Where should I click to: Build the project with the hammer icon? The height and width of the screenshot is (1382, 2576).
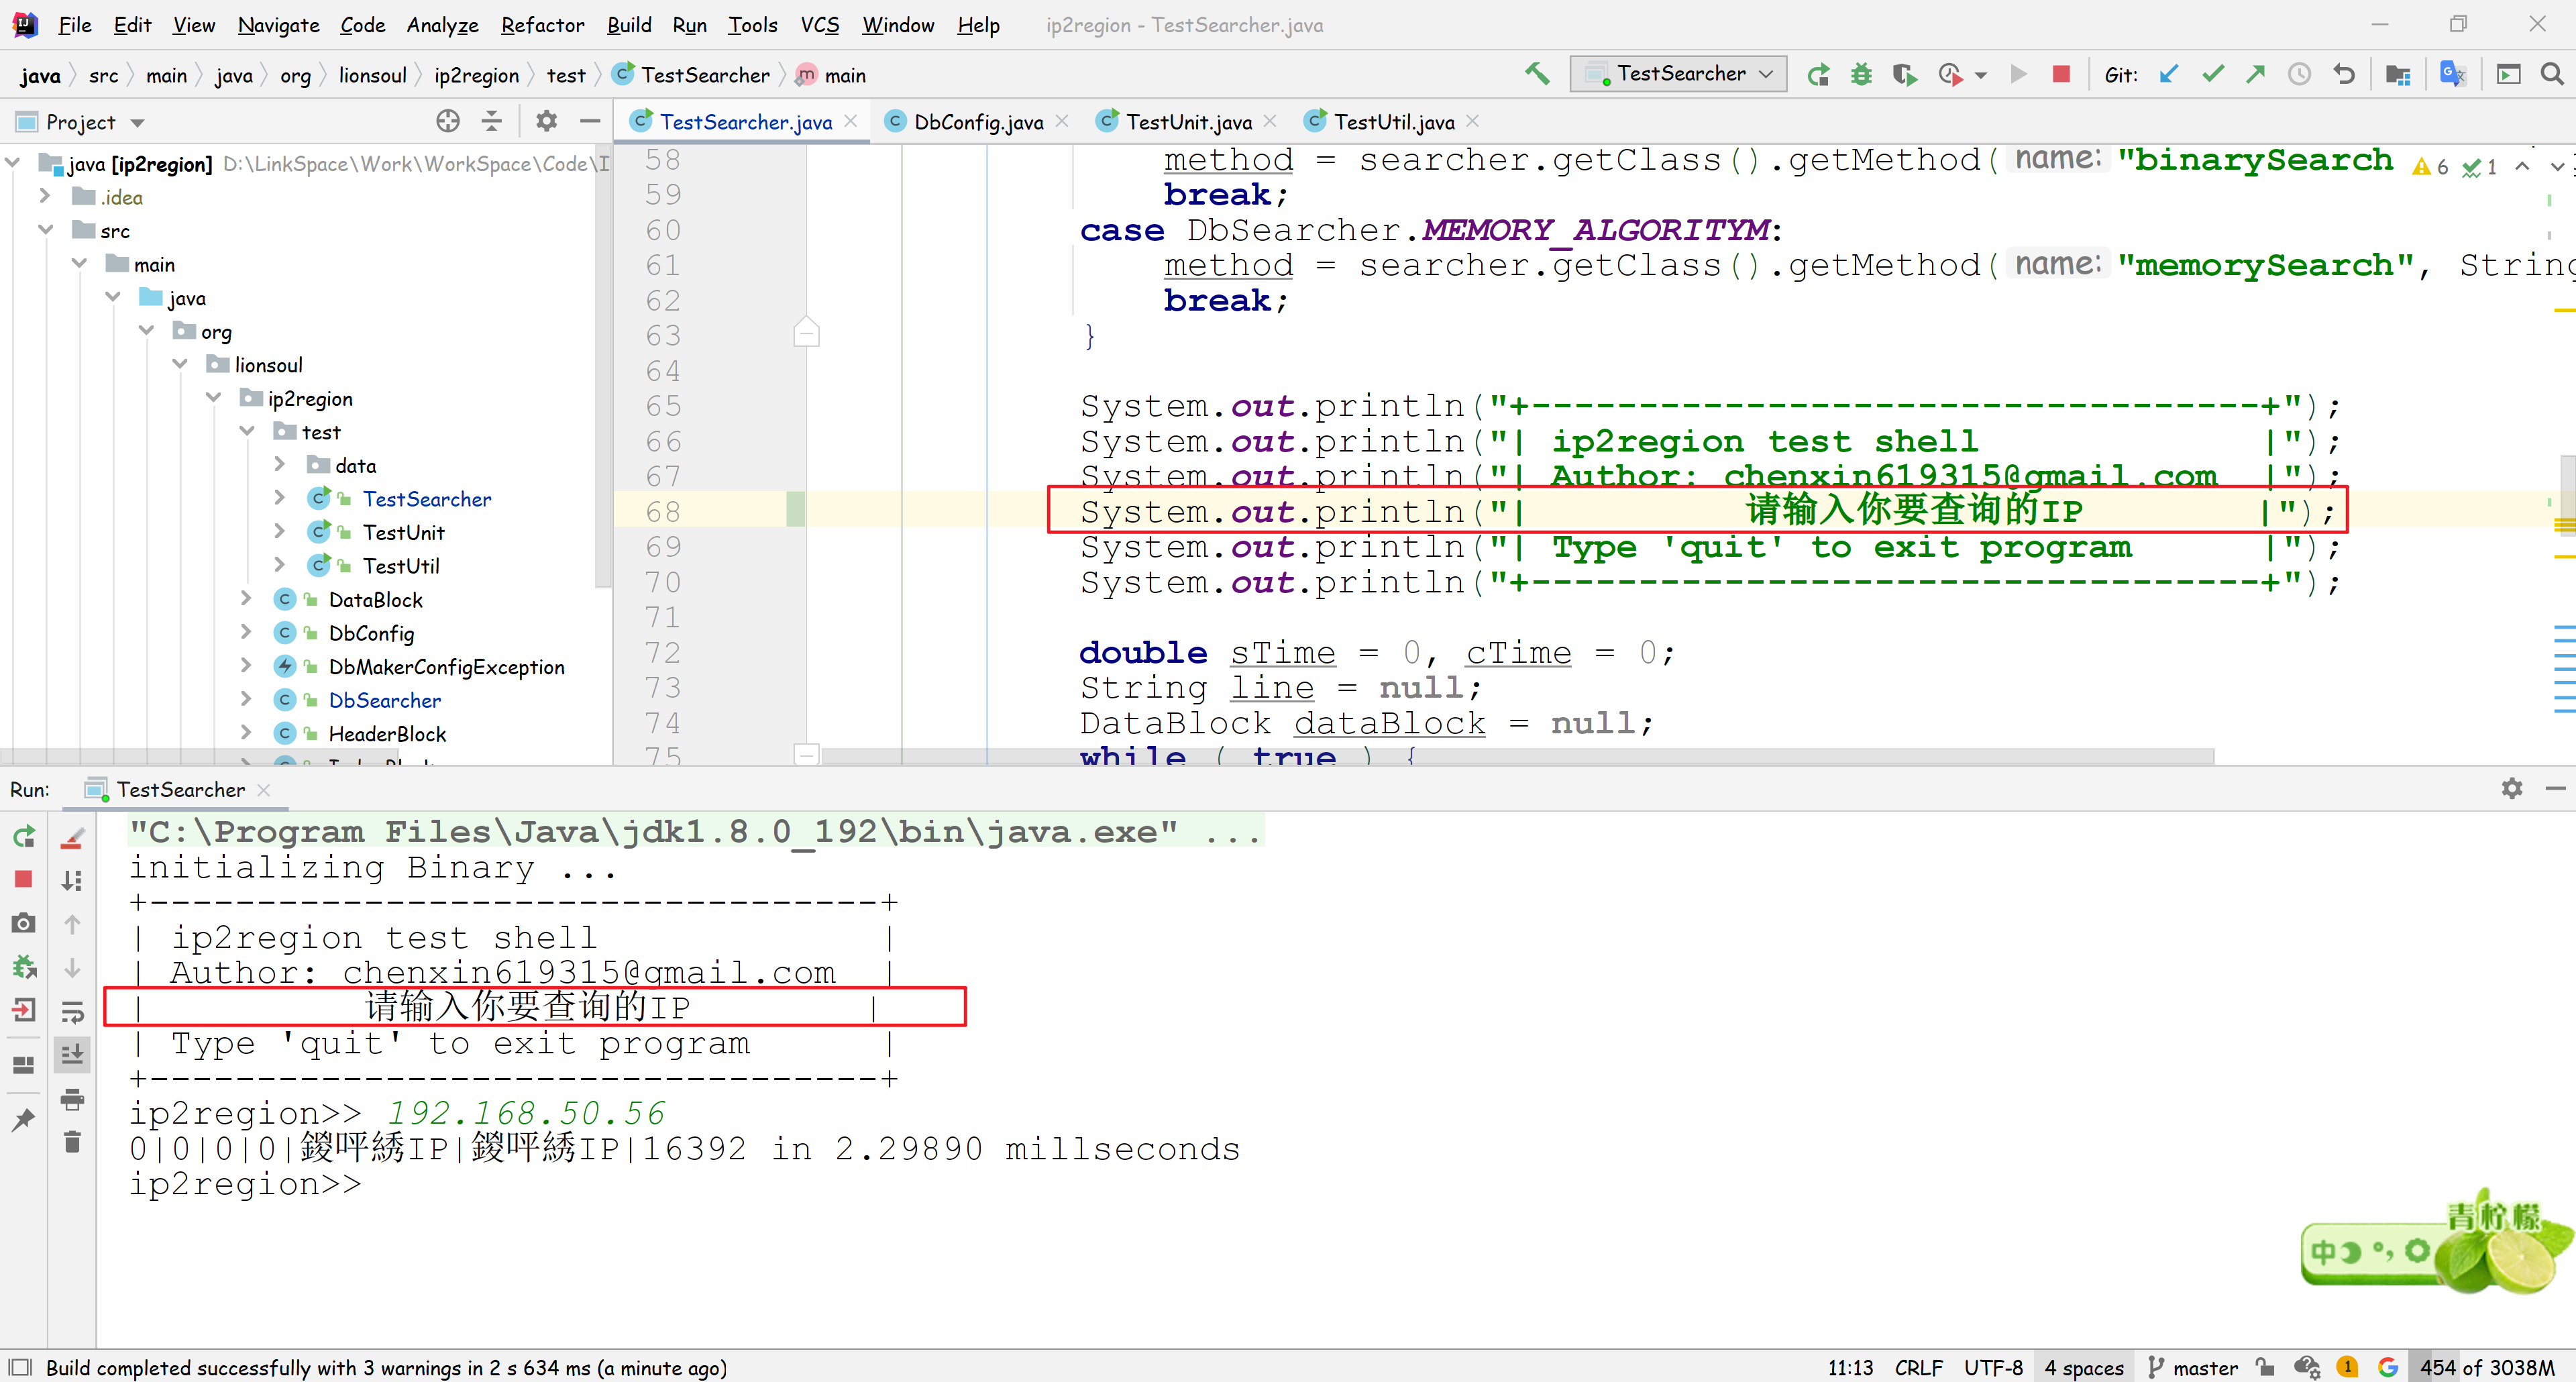1538,74
